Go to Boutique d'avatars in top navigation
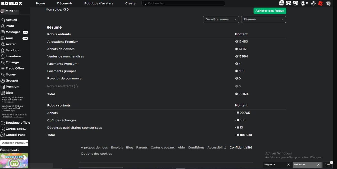The width and height of the screenshot is (337, 169). (x=99, y=3)
